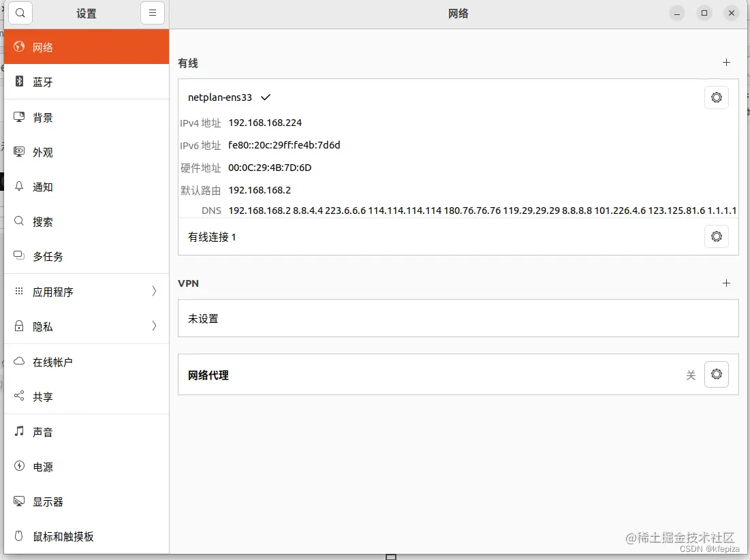
Task: Click the Notifications bell icon
Action: 19,186
